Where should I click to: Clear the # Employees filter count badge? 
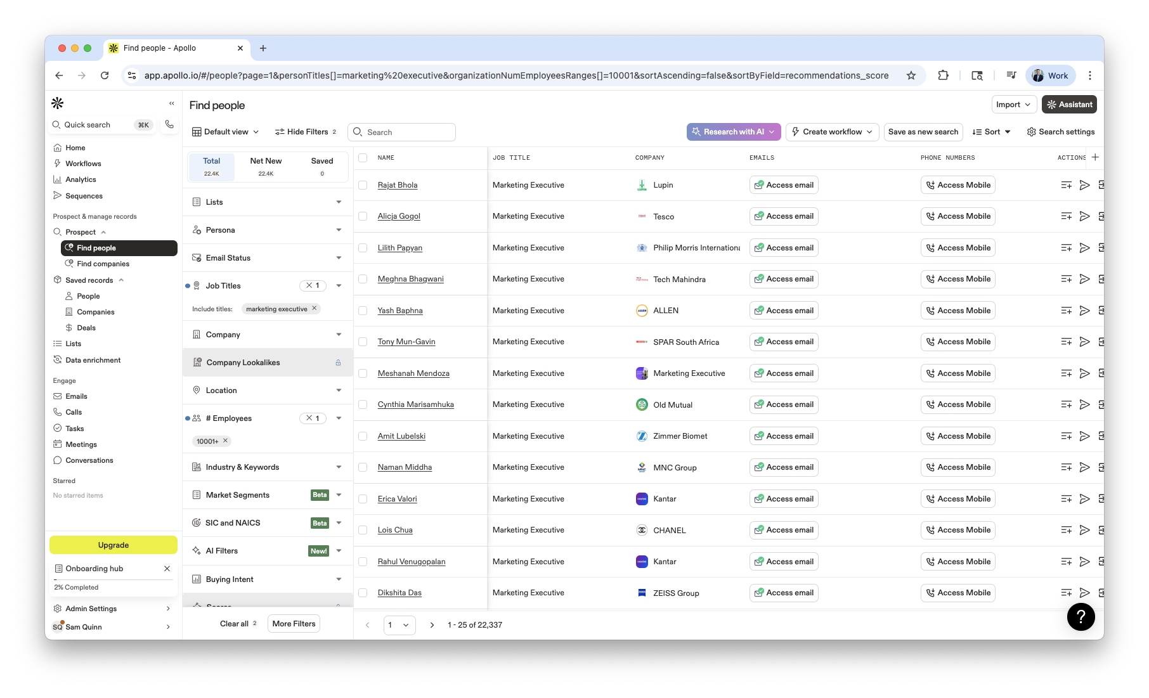click(313, 418)
